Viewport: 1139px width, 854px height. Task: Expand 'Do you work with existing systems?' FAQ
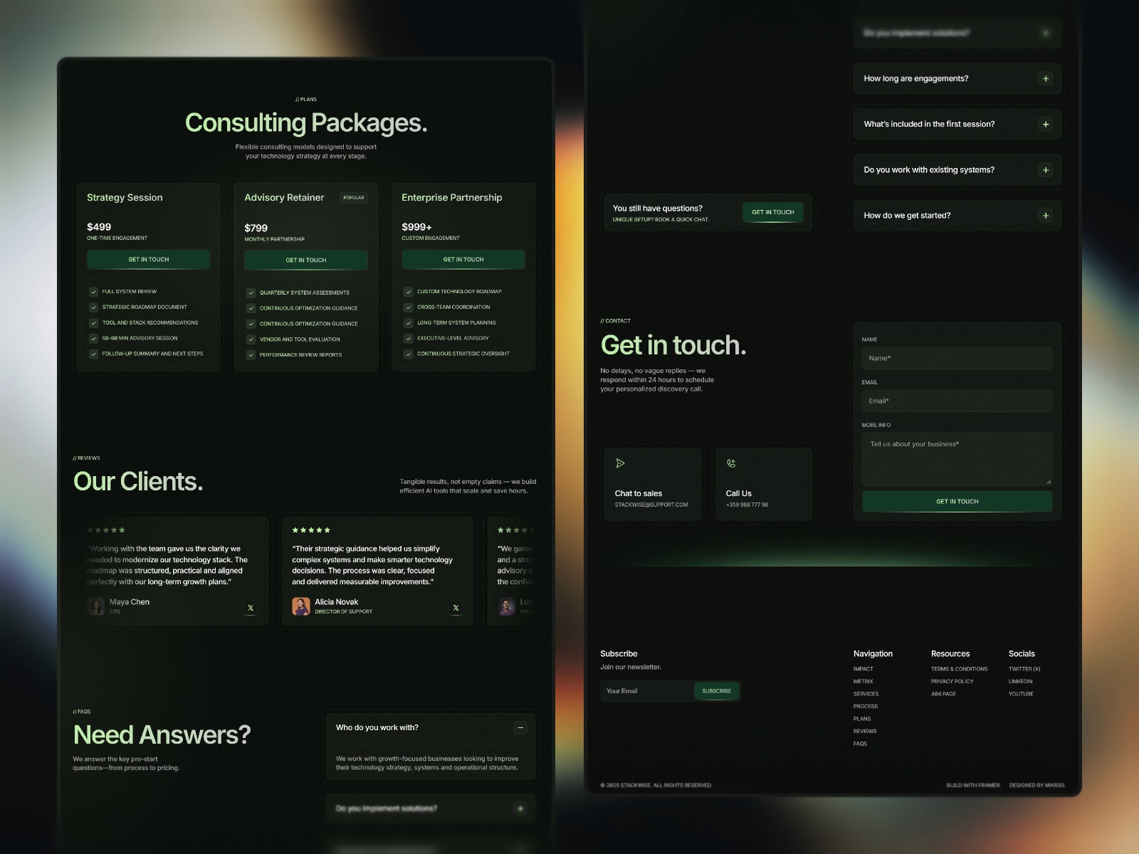(1046, 170)
